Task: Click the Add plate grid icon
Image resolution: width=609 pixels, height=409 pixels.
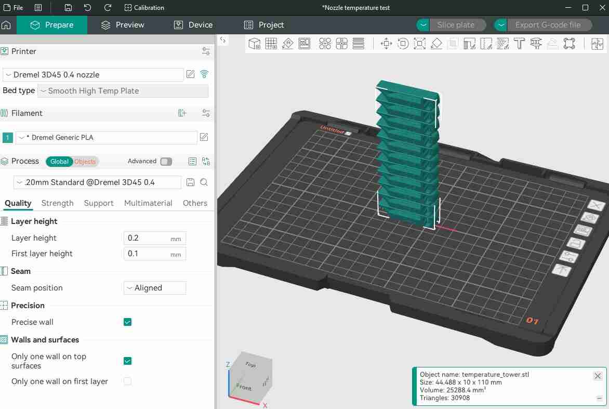Action: point(271,44)
